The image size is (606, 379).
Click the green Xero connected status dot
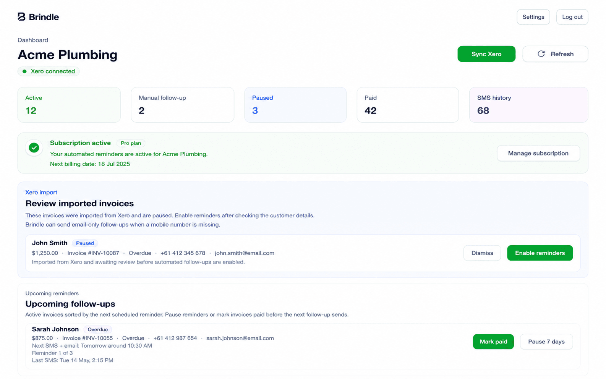tap(24, 71)
